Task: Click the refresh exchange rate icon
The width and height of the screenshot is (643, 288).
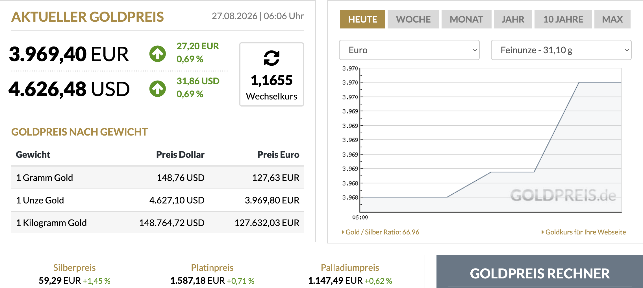Action: point(271,58)
